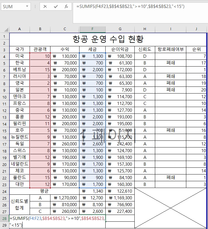Select column J header

coord(196,29)
